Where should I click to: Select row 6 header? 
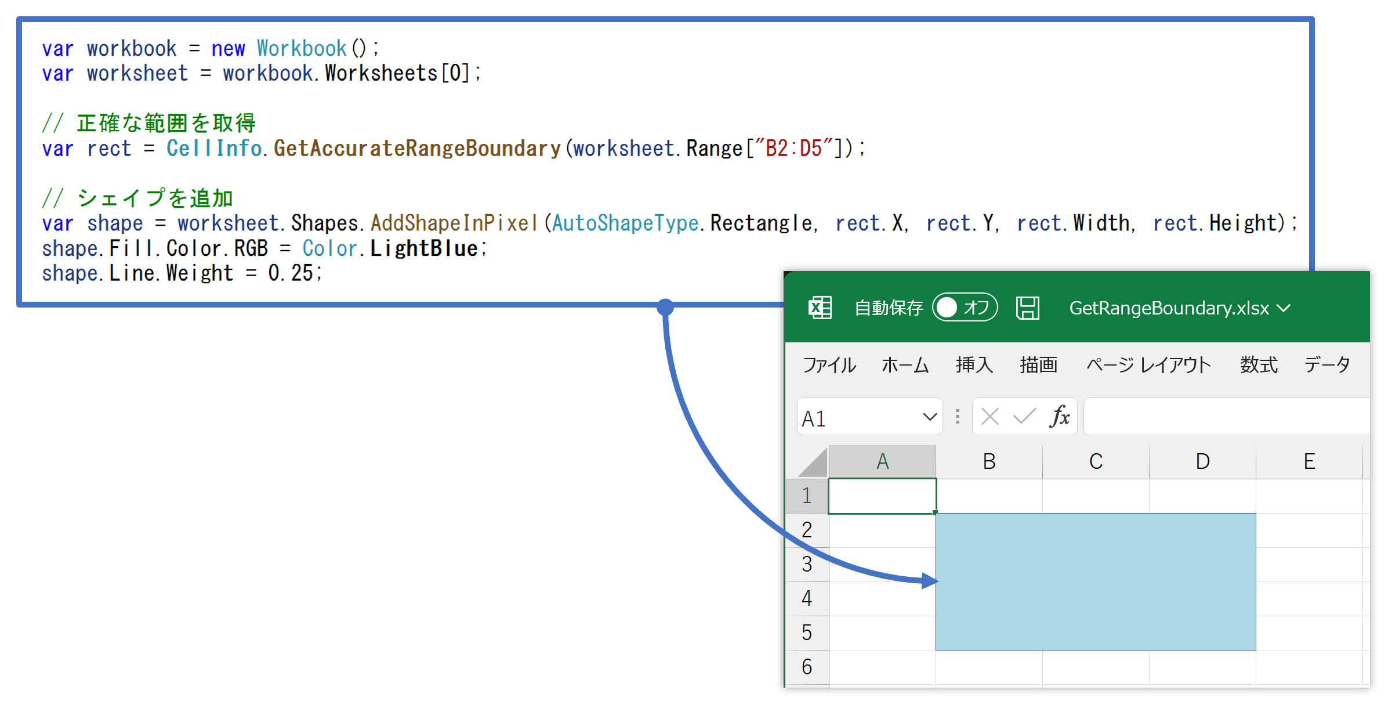pyautogui.click(x=807, y=667)
